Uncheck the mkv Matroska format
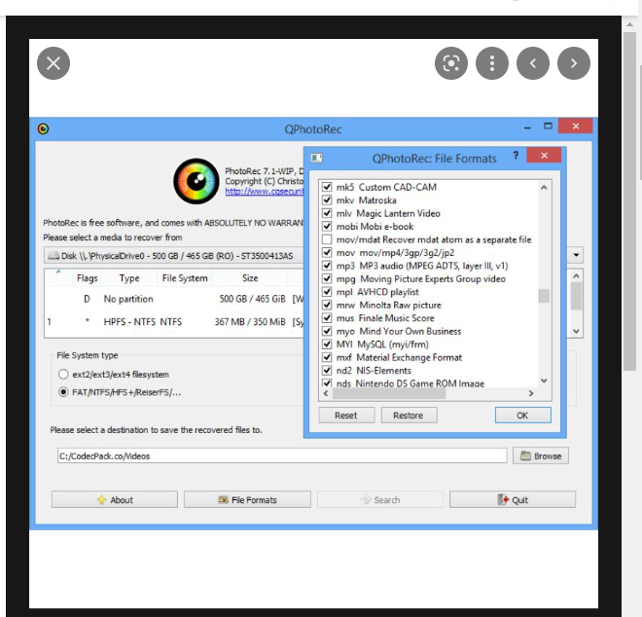 point(326,200)
